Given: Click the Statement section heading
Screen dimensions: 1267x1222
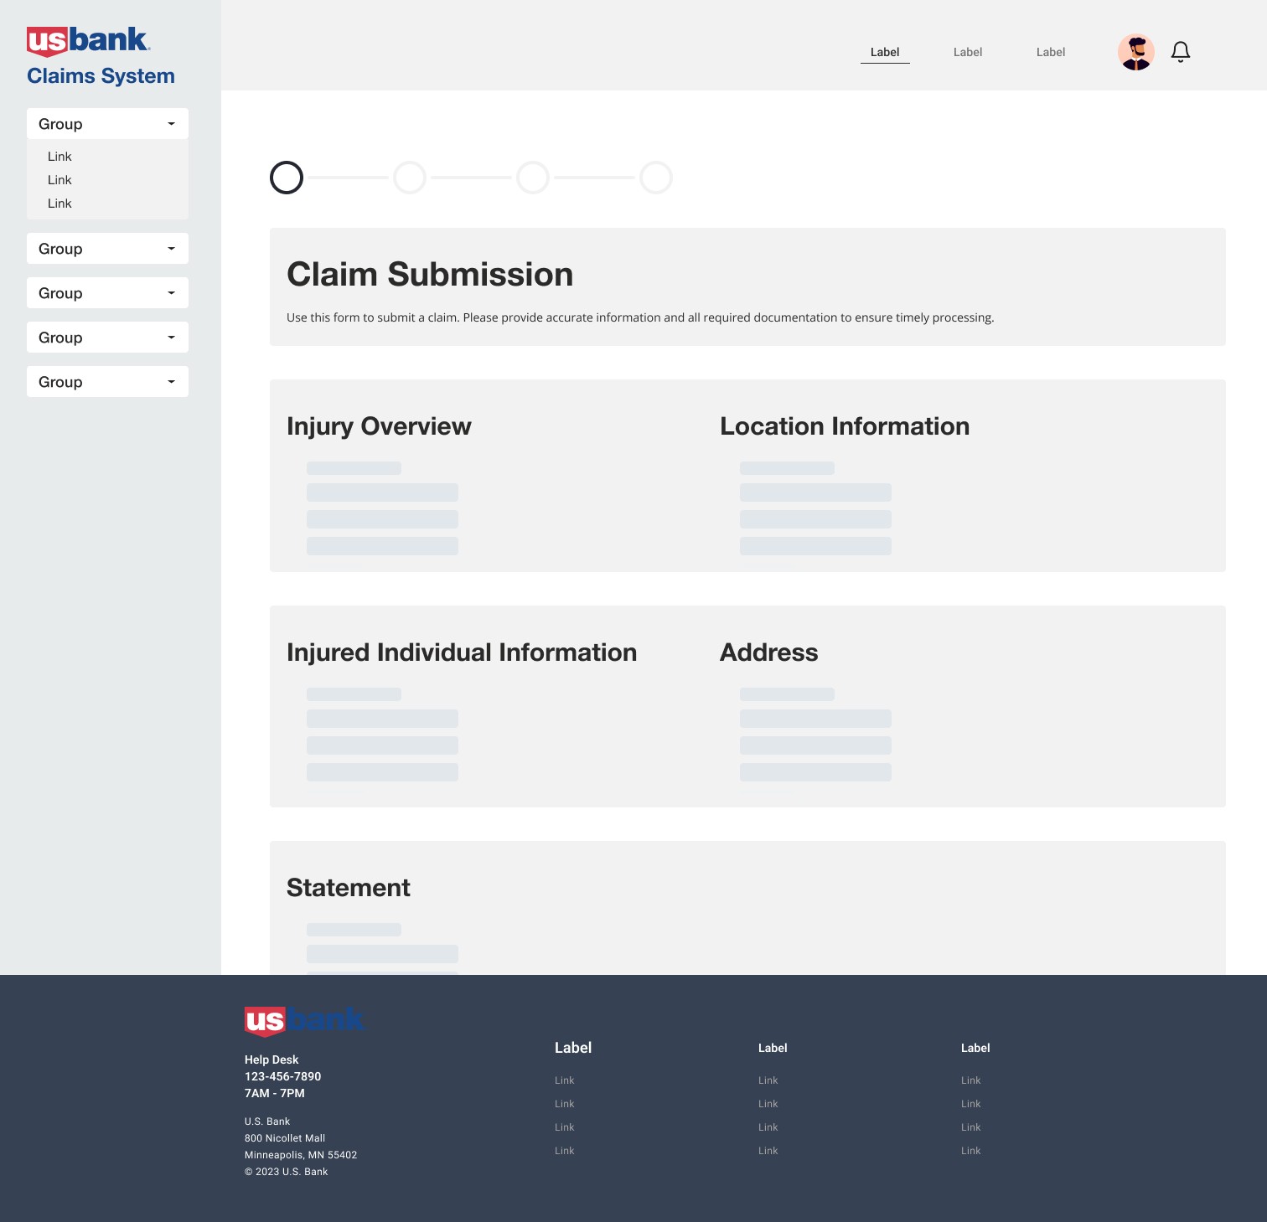Looking at the screenshot, I should tap(349, 888).
